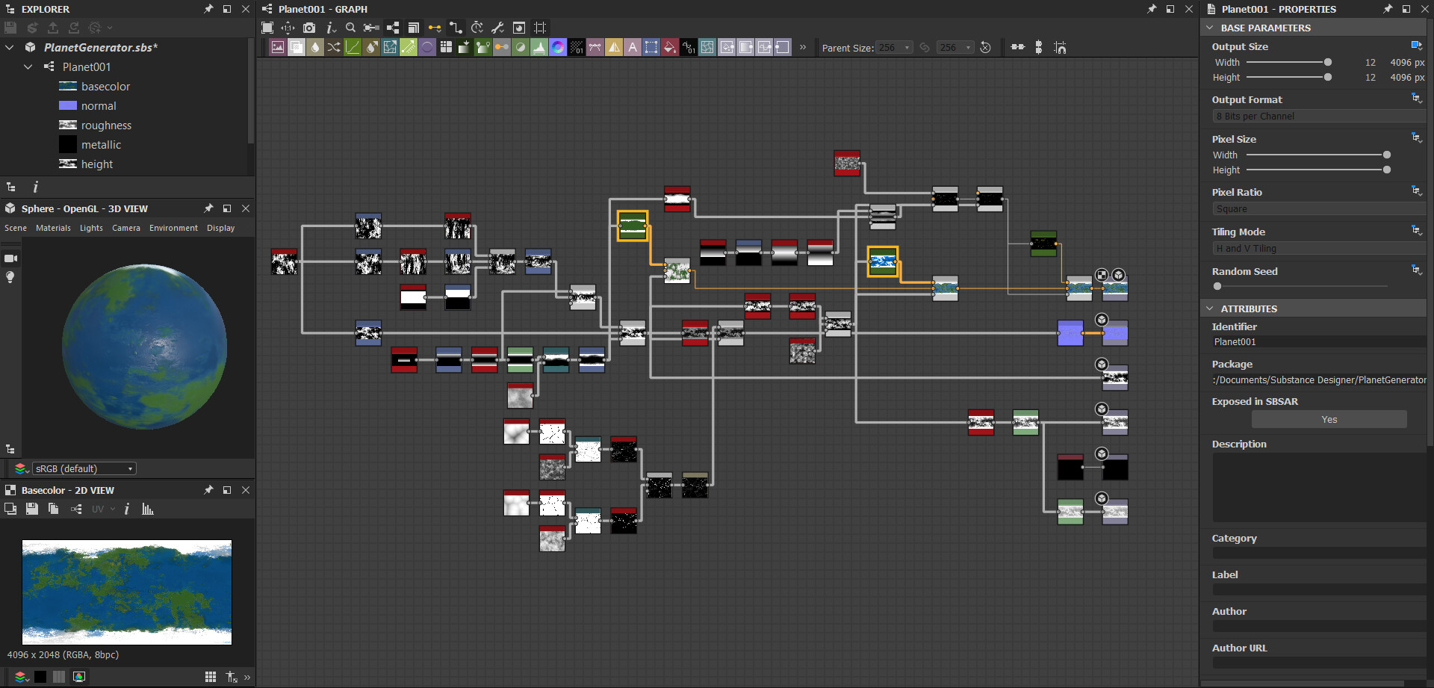This screenshot has width=1434, height=688.
Task: Select the Text node icon in the library toolbar
Action: [x=633, y=47]
